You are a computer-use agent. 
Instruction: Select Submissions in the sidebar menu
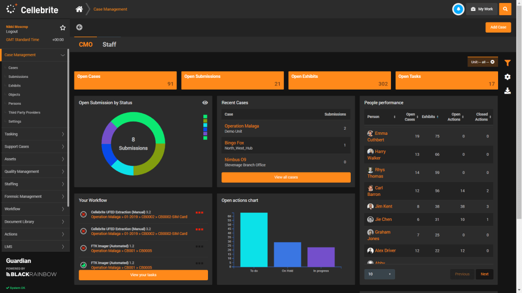coord(18,77)
